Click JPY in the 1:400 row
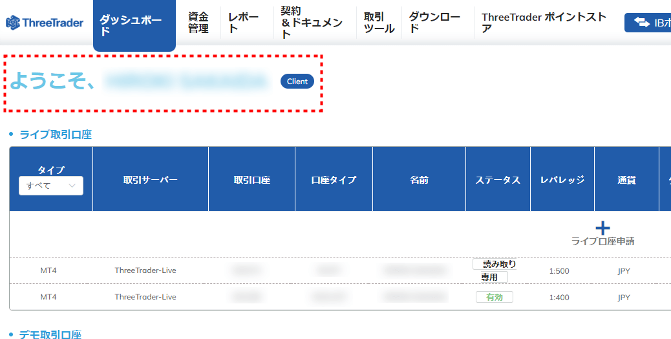 pyautogui.click(x=624, y=298)
